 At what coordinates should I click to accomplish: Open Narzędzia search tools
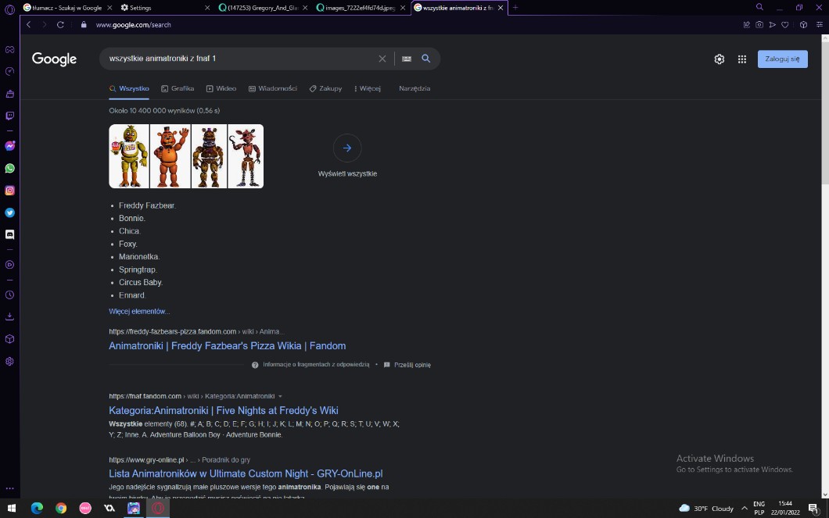pyautogui.click(x=414, y=88)
